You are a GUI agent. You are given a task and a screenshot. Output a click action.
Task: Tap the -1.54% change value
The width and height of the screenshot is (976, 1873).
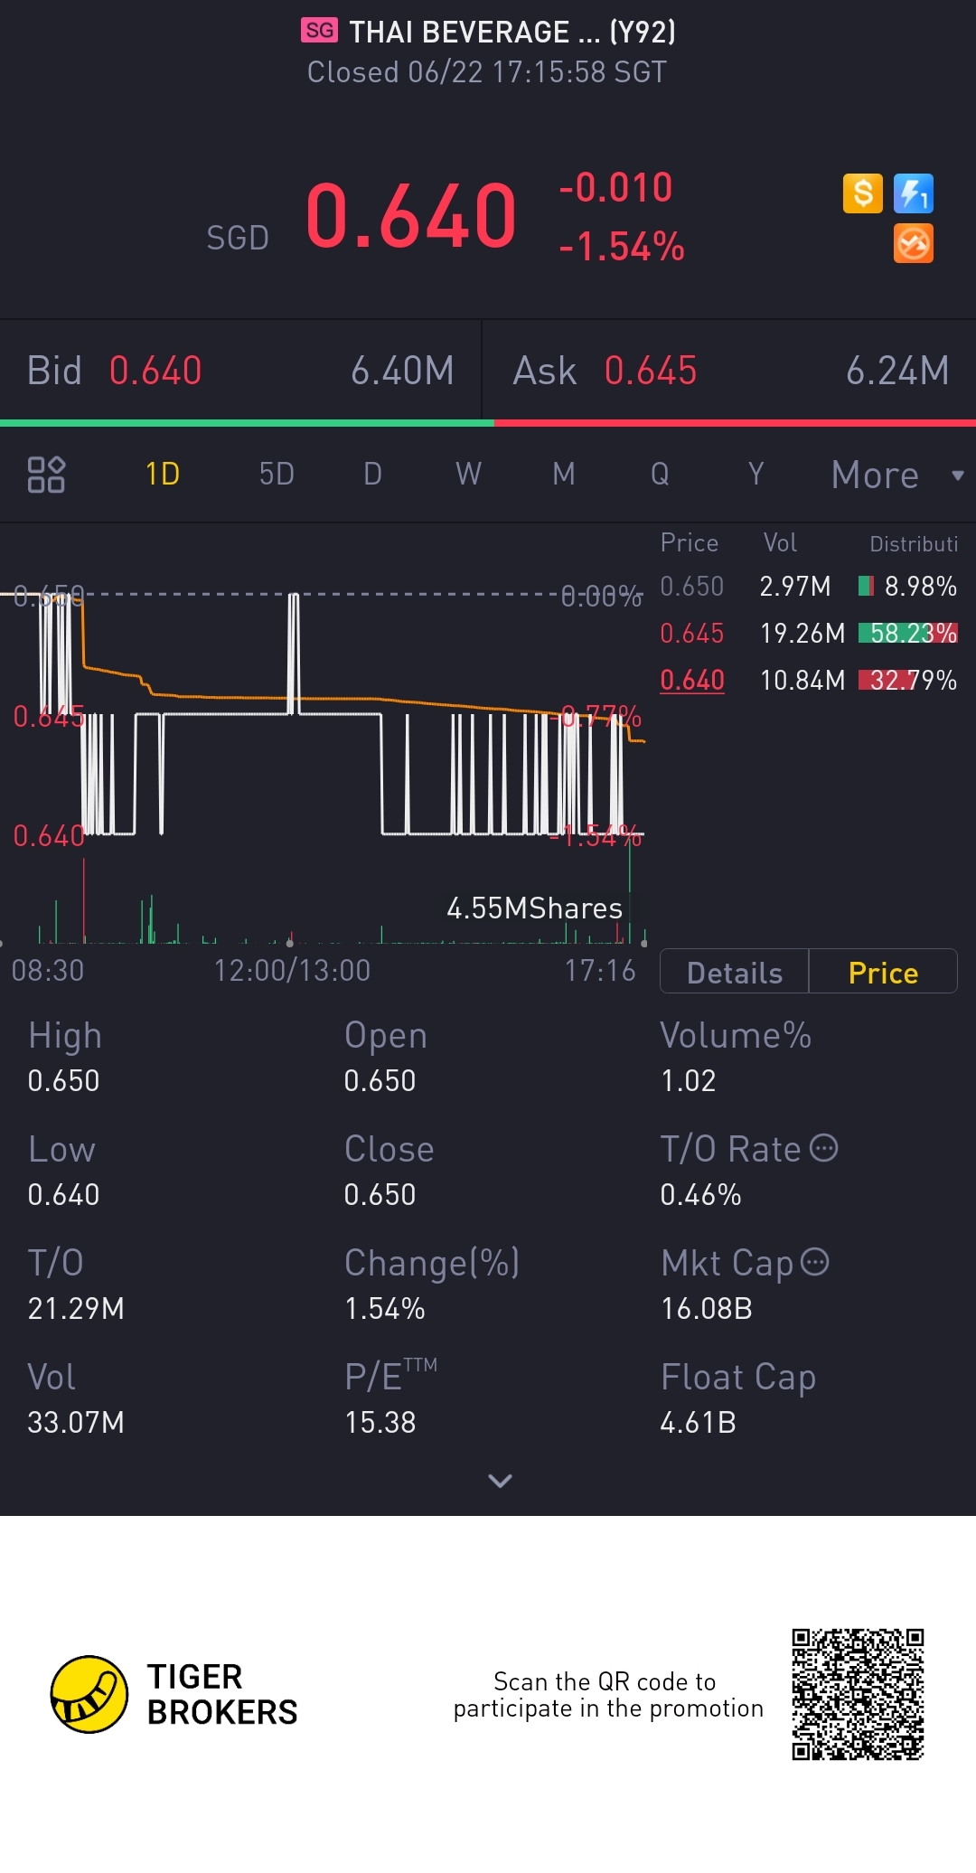coord(622,247)
